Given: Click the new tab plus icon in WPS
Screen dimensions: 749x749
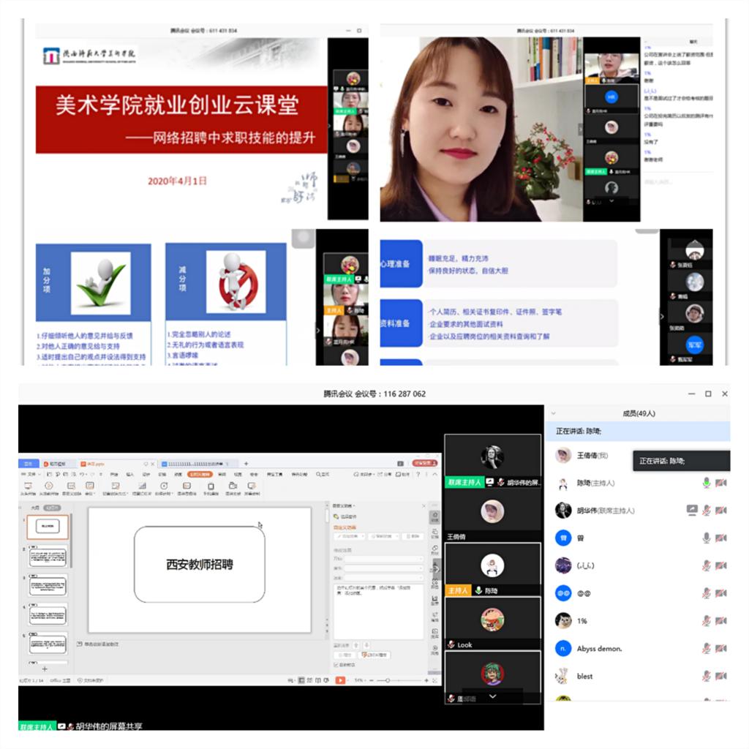Looking at the screenshot, I should click(x=246, y=463).
